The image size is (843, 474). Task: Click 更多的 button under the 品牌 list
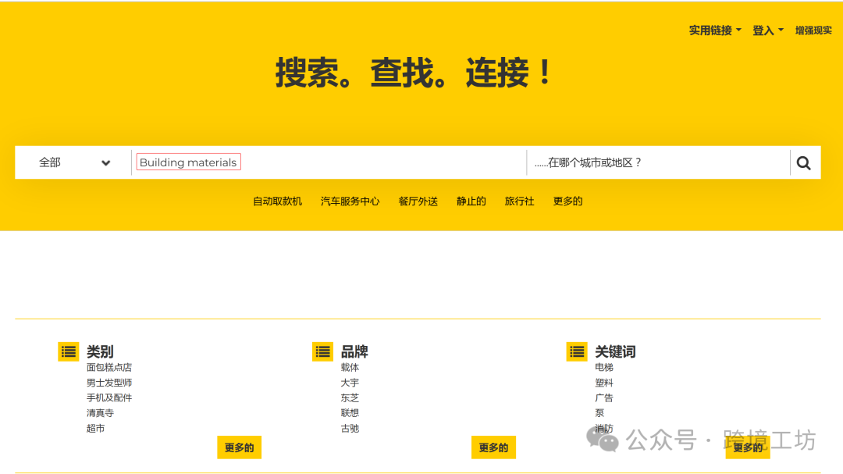pyautogui.click(x=493, y=447)
